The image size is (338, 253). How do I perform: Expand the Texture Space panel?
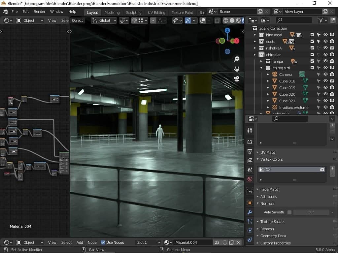(272, 222)
